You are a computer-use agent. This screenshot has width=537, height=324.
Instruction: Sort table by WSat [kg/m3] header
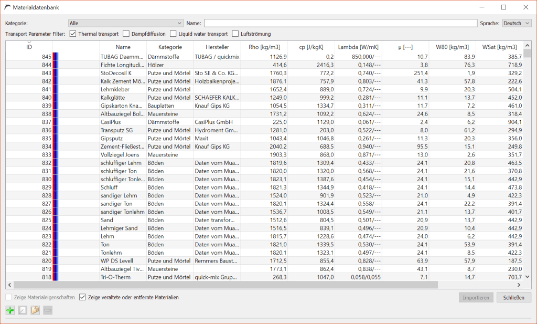[499, 47]
